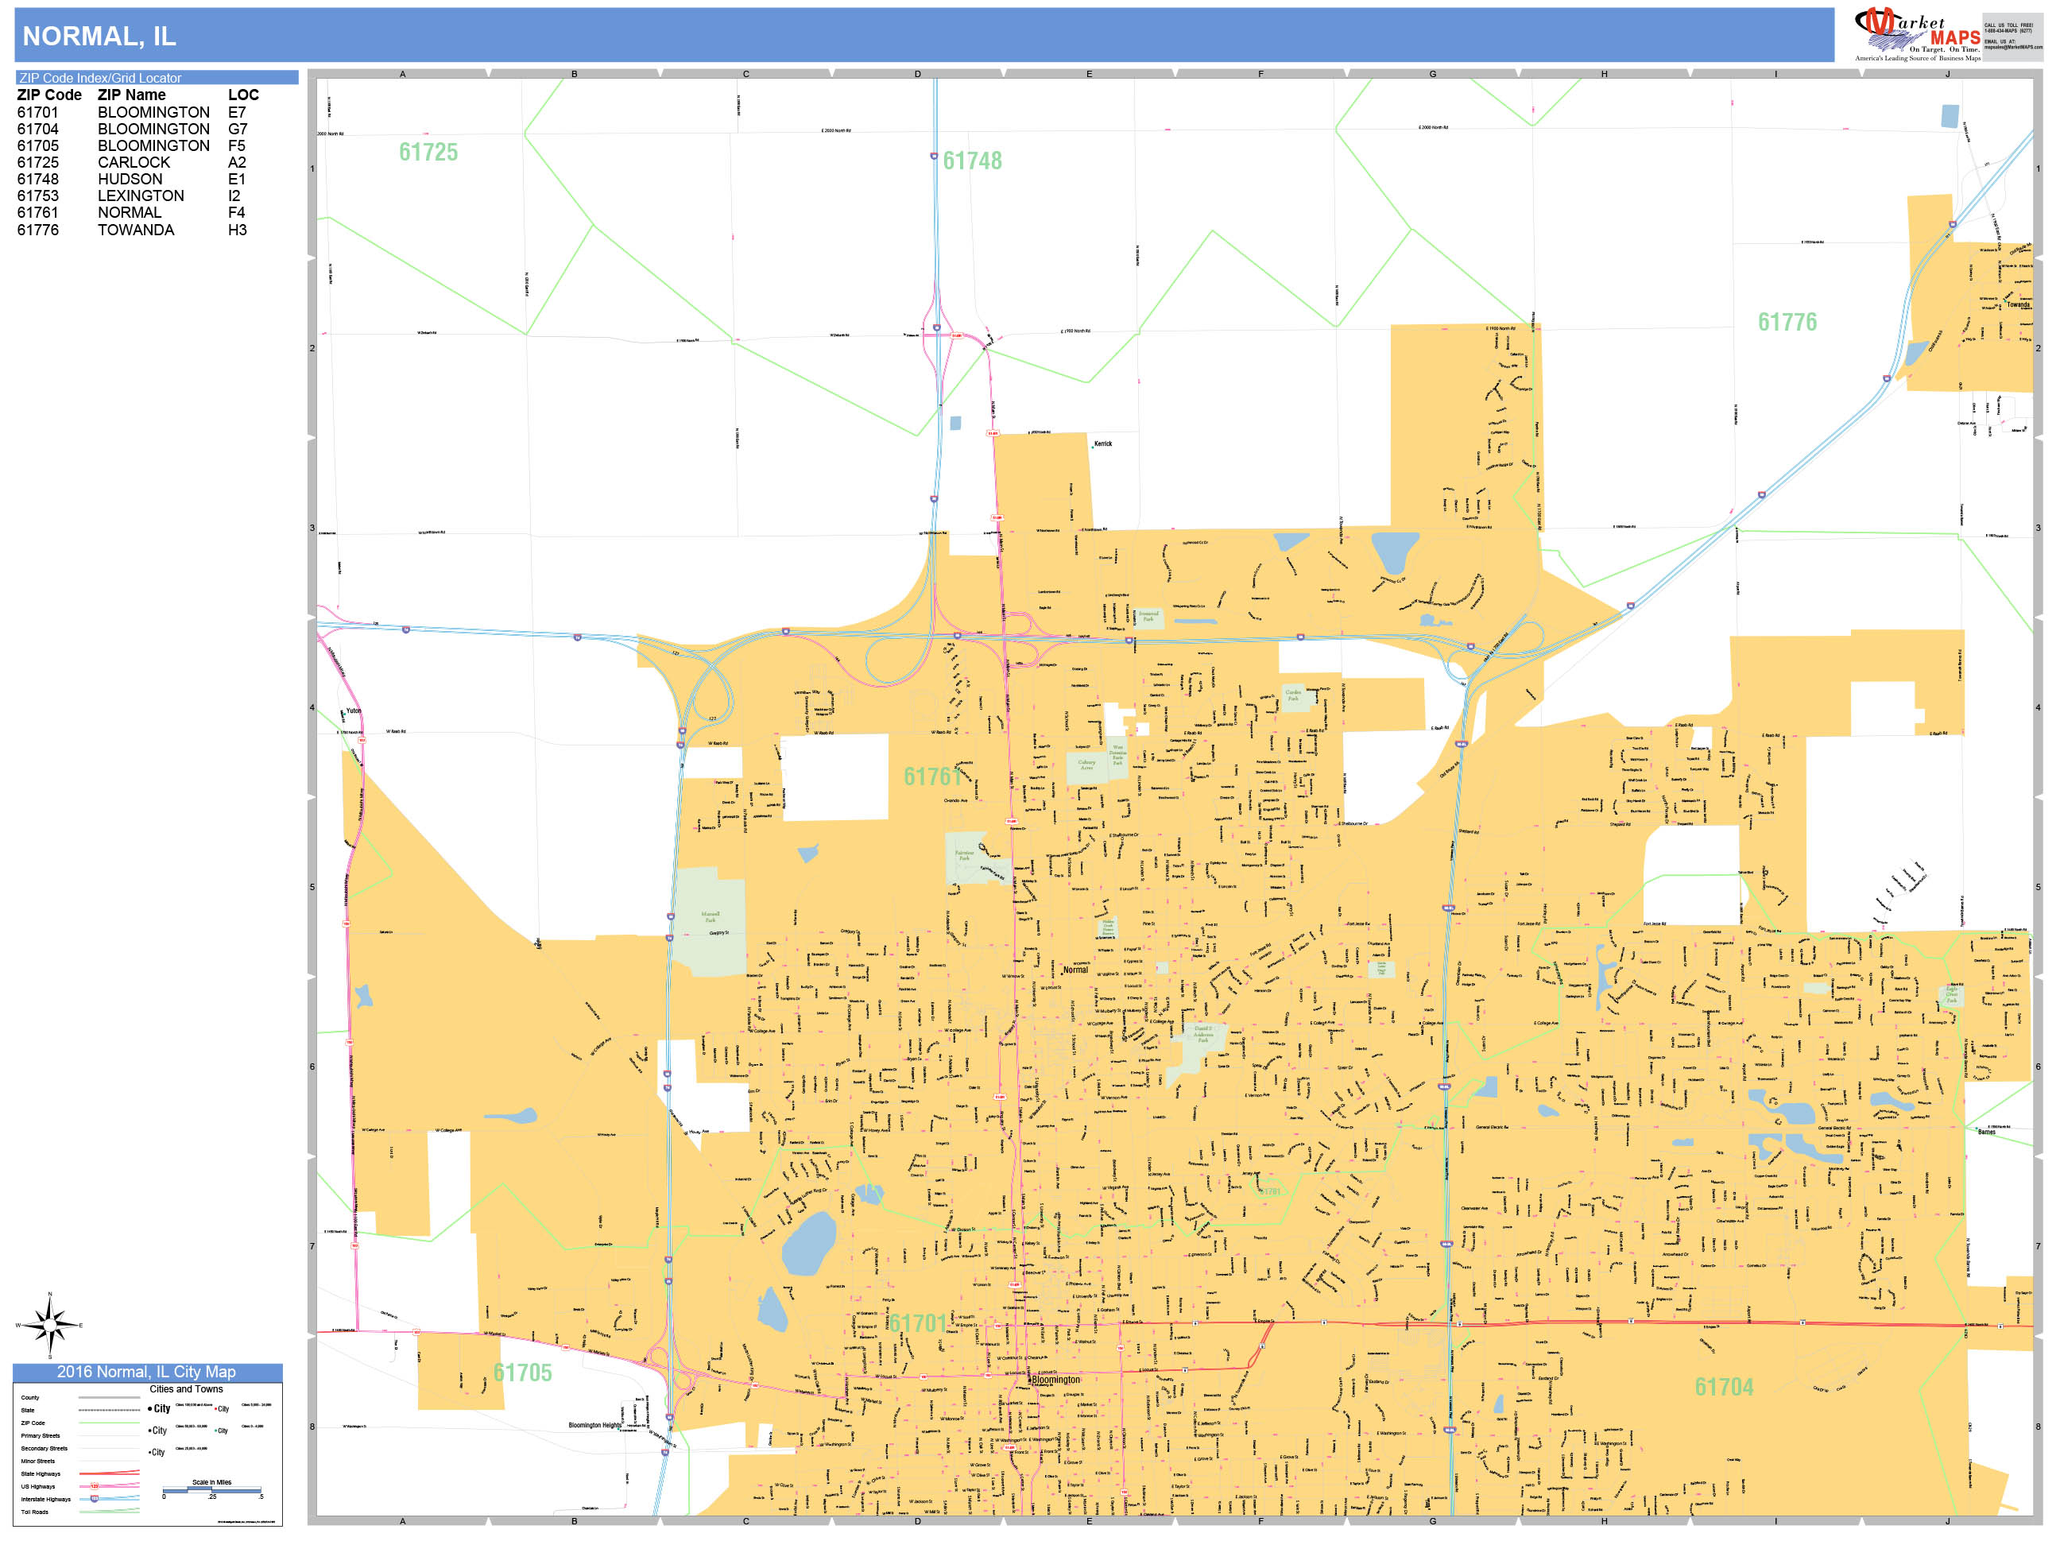The image size is (2060, 1545).
Task: Toggle the ZIP Code boundary line in legend
Action: point(110,1424)
